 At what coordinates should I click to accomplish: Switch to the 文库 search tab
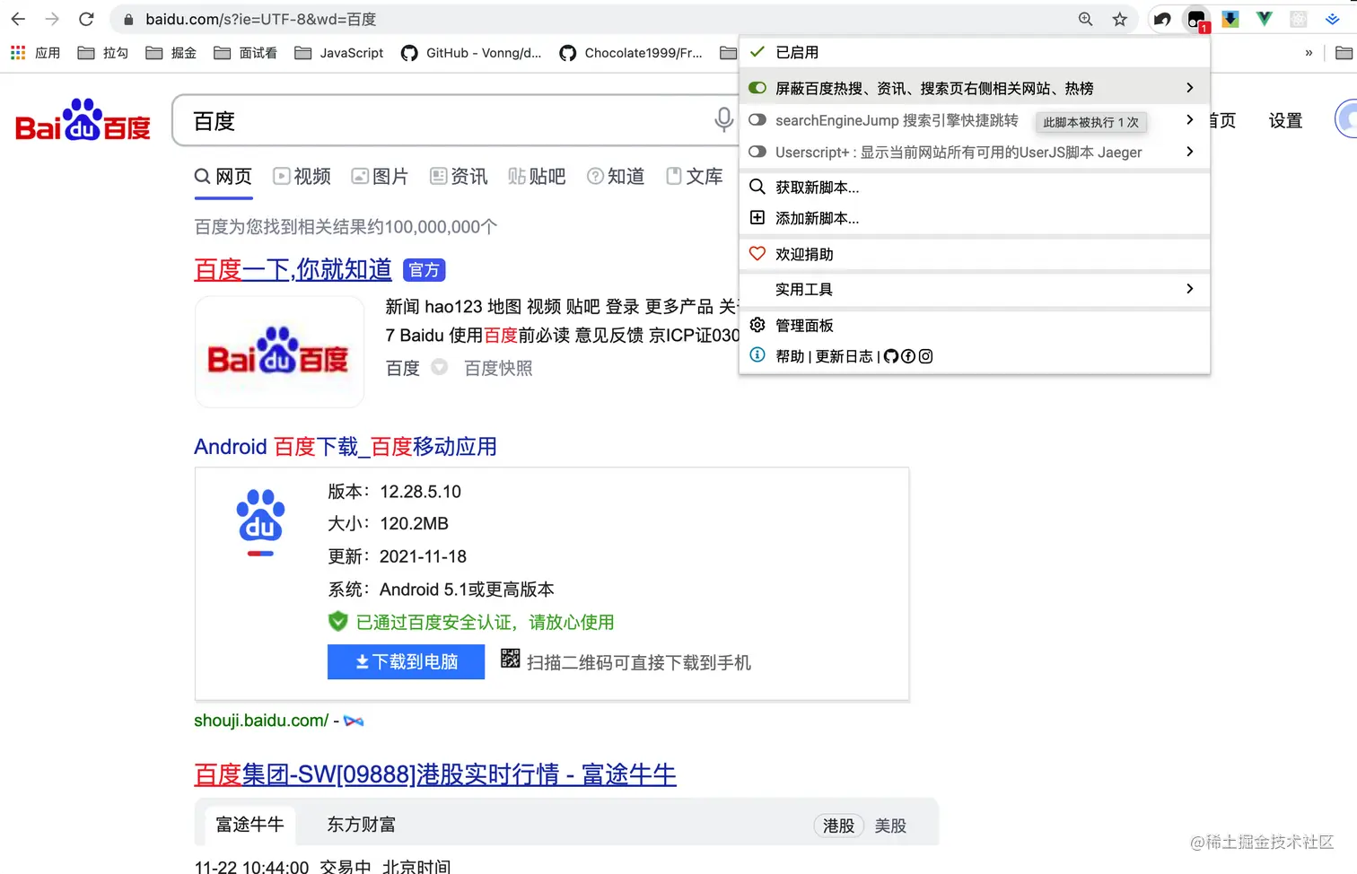[x=695, y=177]
